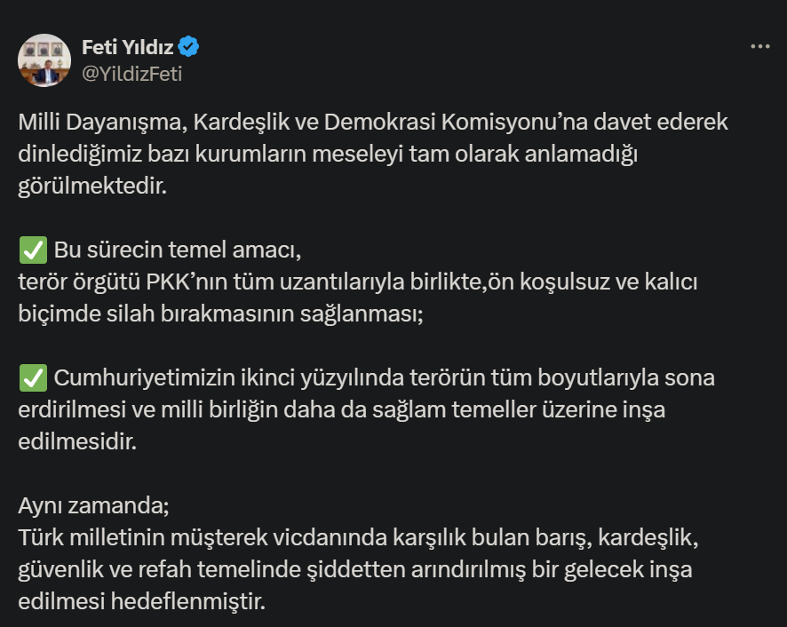Image resolution: width=787 pixels, height=627 pixels.
Task: Click the display name Feti Yıldız
Action: 128,47
